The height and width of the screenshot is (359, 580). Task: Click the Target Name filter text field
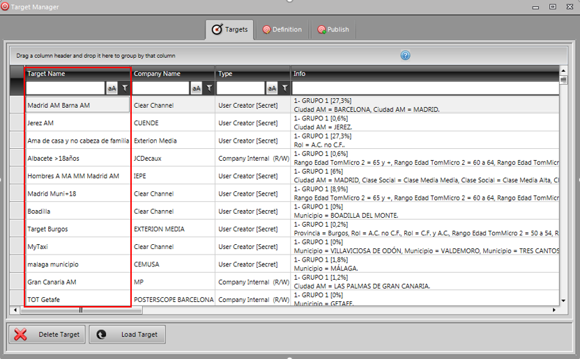click(65, 88)
